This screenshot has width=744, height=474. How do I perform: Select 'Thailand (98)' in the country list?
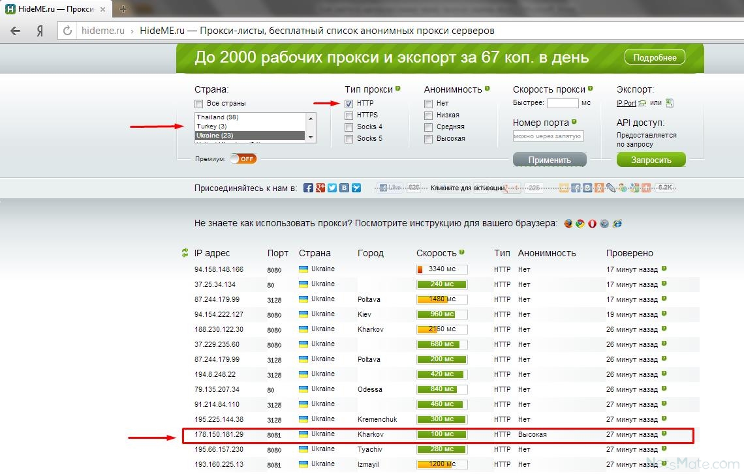[x=250, y=117]
